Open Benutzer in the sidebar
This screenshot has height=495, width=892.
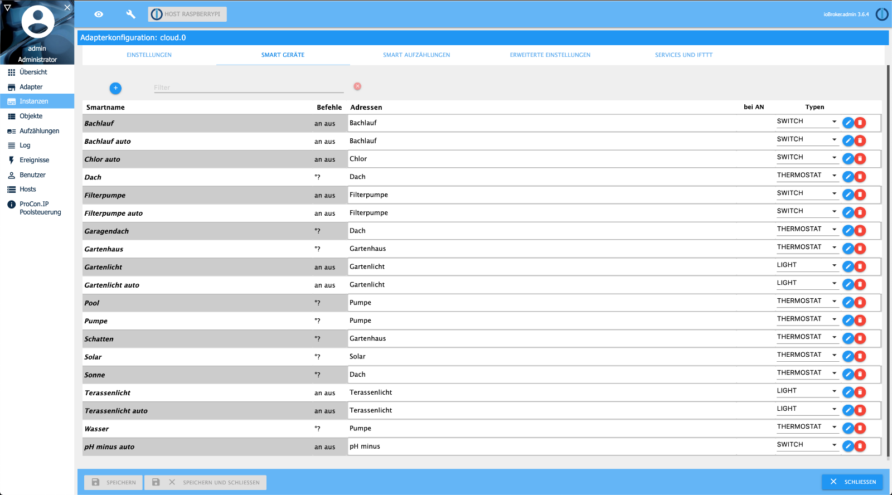(x=37, y=175)
